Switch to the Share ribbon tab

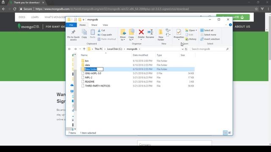[x=94, y=25]
